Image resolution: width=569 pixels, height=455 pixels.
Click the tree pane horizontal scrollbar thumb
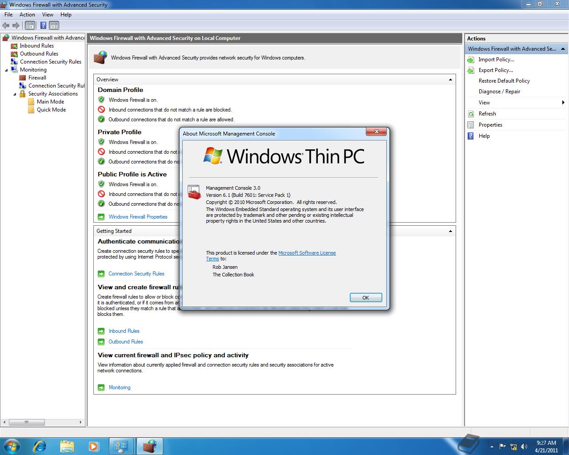coord(27,422)
